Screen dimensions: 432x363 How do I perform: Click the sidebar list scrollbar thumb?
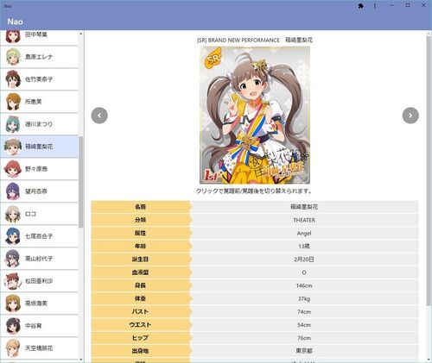80,182
